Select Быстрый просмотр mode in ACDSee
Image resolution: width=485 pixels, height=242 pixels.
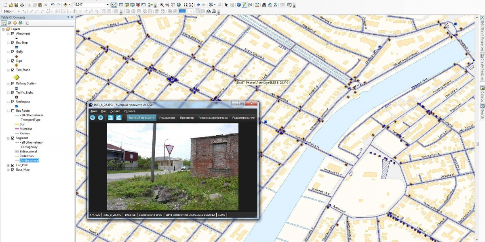pyautogui.click(x=141, y=118)
